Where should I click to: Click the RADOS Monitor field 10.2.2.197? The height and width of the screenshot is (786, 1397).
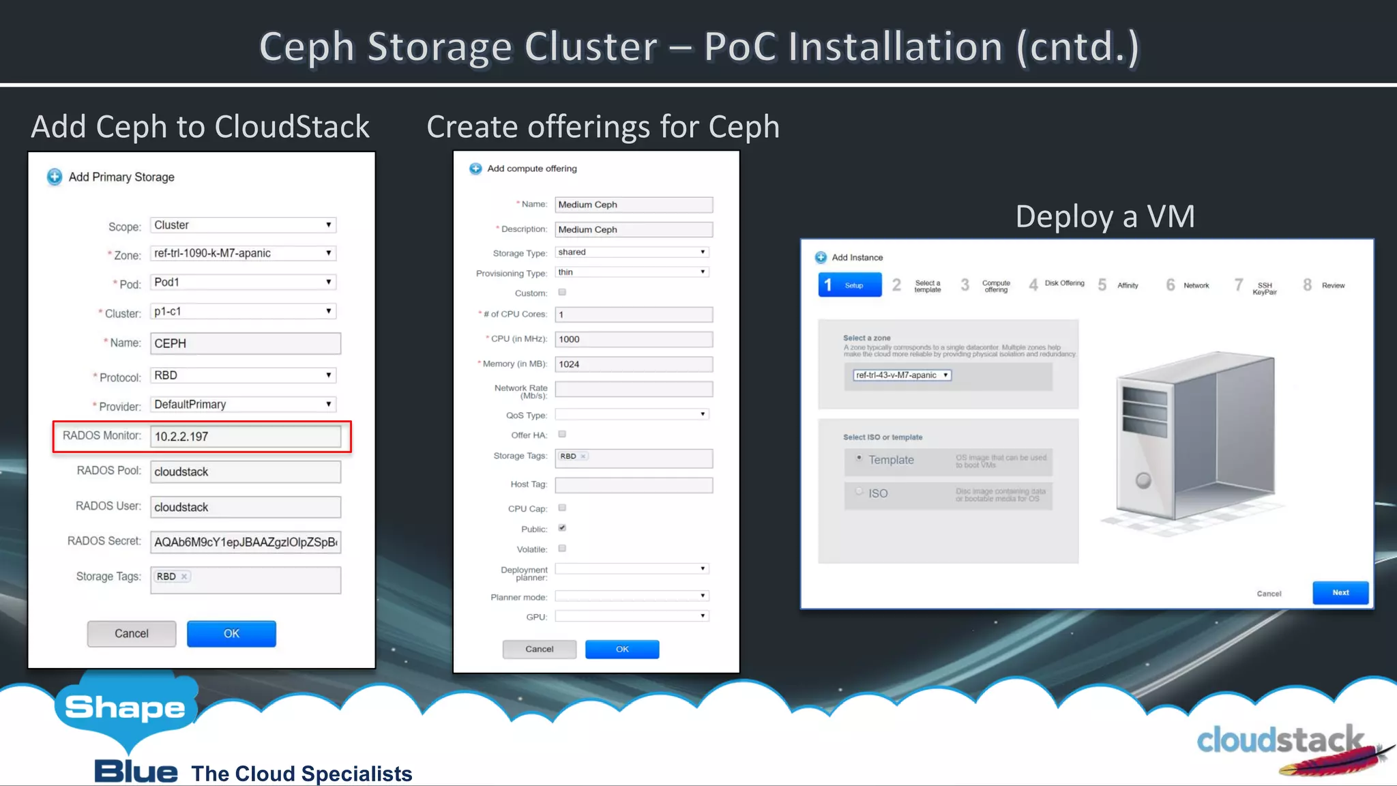point(246,437)
